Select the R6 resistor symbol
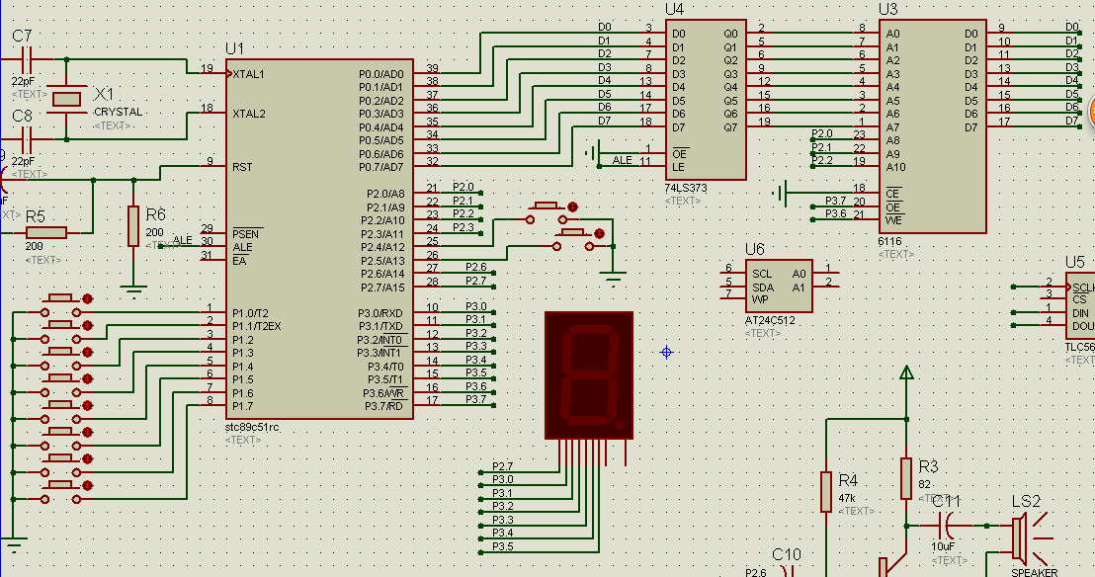 (133, 225)
